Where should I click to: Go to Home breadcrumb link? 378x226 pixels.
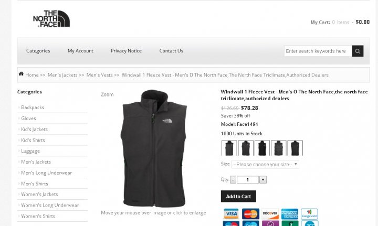[32, 75]
